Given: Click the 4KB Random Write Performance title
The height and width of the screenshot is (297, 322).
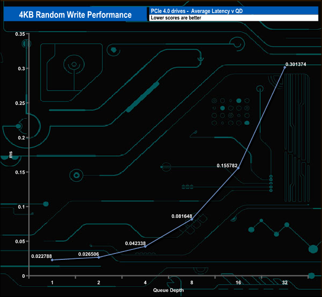Looking at the screenshot, I should click(75, 15).
